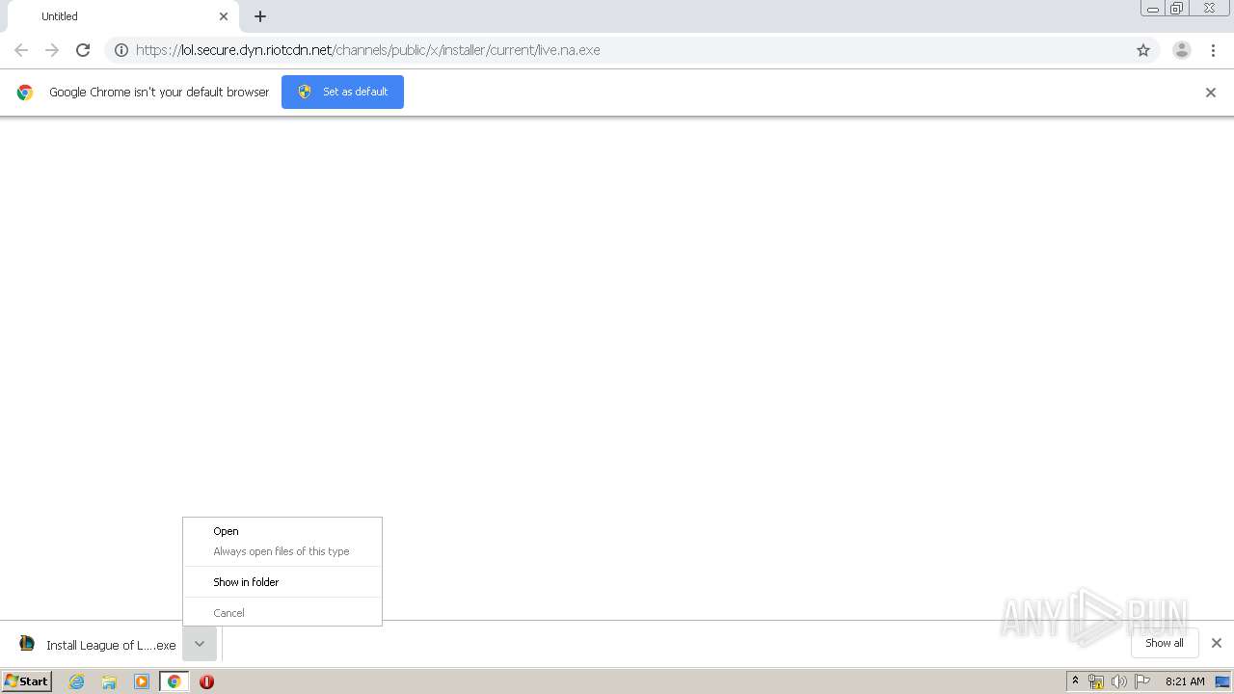View site information icon in address bar
Image resolution: width=1234 pixels, height=694 pixels.
click(x=121, y=50)
